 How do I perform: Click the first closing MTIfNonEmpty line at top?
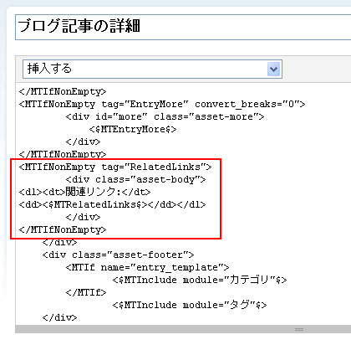pos(63,91)
